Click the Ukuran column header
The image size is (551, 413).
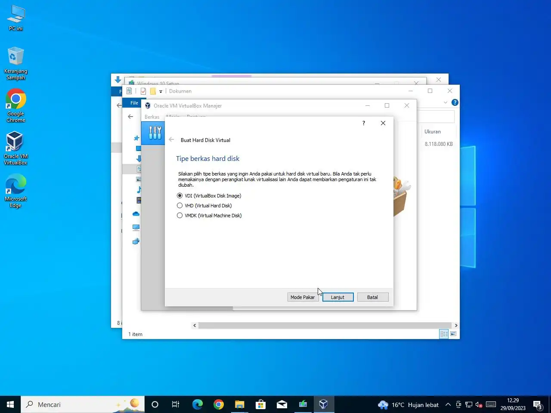(433, 132)
